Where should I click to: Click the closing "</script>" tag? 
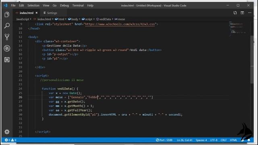43,132
